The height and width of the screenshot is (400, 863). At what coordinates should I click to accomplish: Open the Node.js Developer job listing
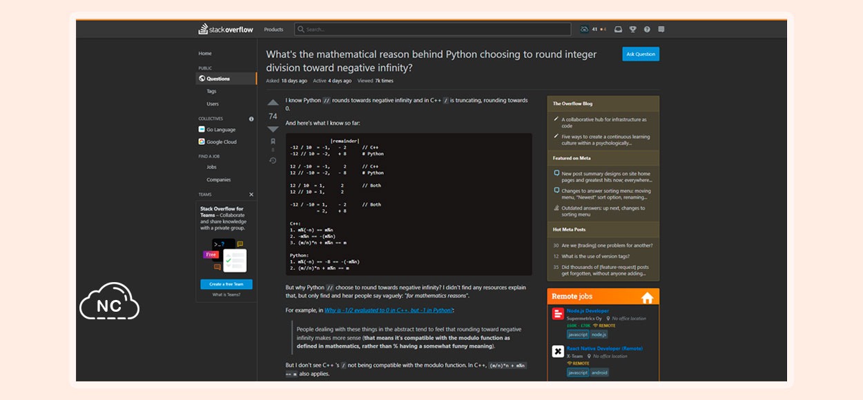588,311
